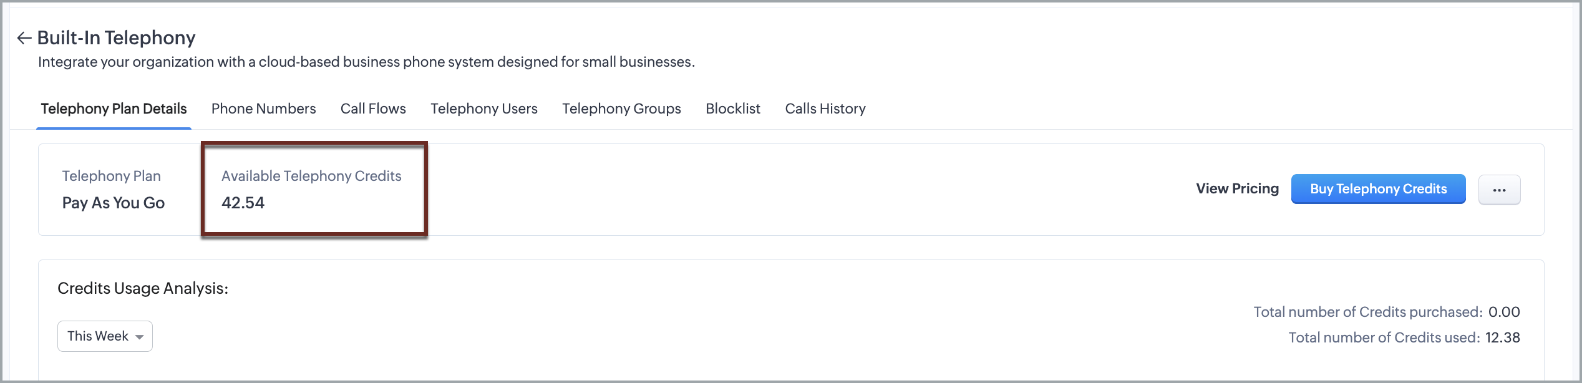The width and height of the screenshot is (1582, 383).
Task: Click the Built-In Telephony page title
Action: point(116,38)
